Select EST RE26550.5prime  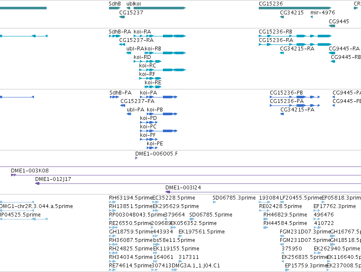[113, 228]
